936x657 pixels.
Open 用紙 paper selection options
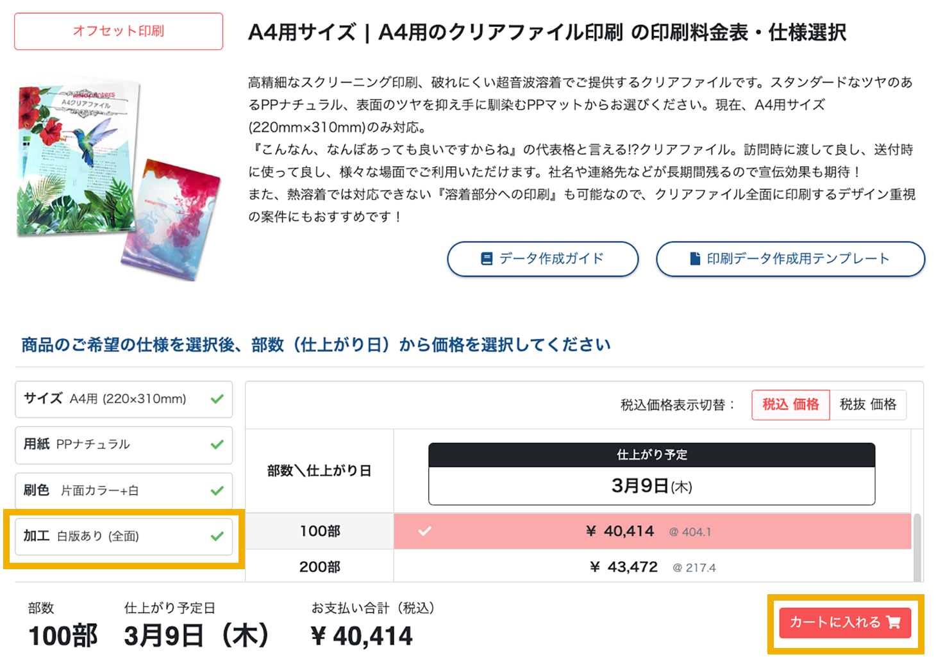123,444
